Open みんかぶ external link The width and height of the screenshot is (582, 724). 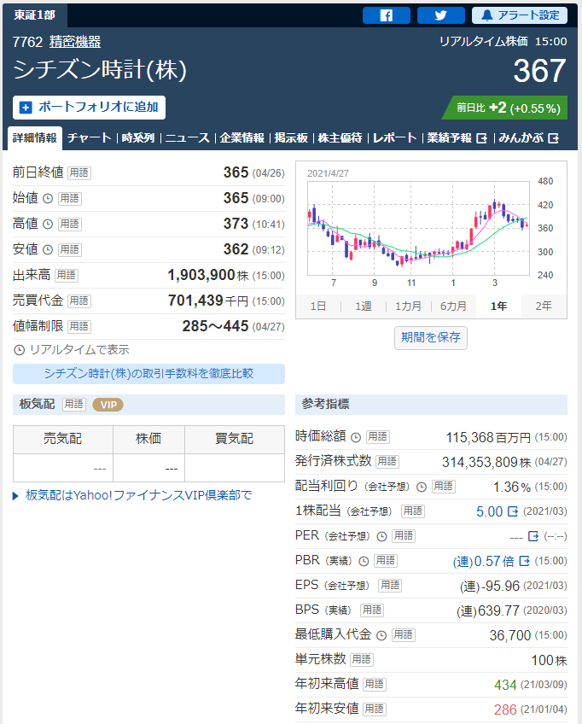529,138
